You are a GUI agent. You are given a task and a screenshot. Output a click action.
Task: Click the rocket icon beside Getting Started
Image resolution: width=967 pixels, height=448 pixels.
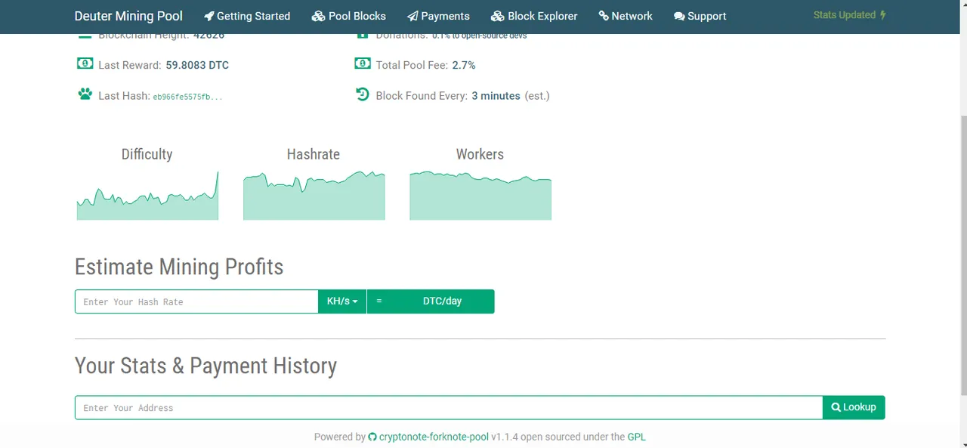click(x=209, y=16)
